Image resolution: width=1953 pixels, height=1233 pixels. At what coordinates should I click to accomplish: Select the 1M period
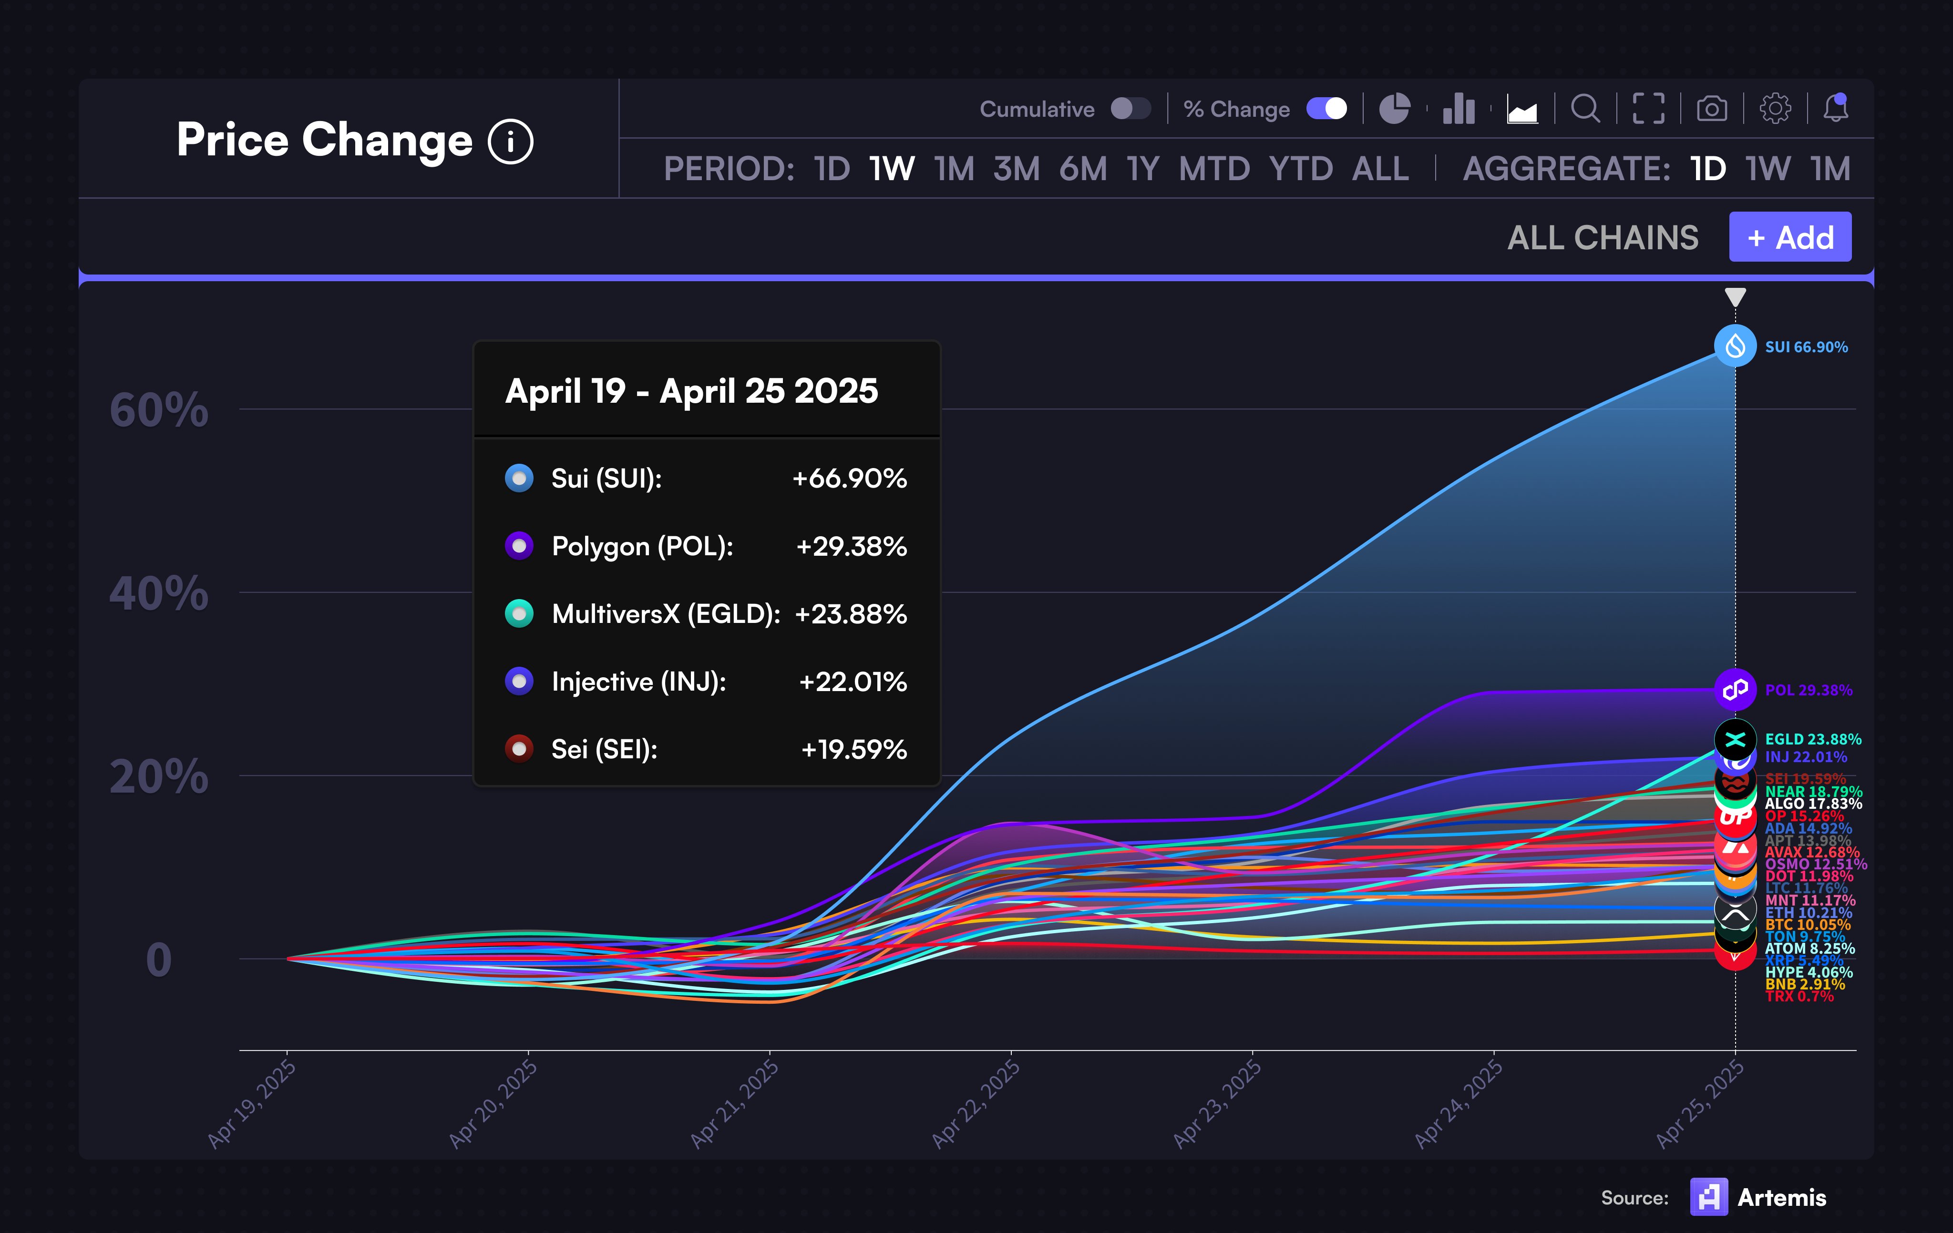954,169
